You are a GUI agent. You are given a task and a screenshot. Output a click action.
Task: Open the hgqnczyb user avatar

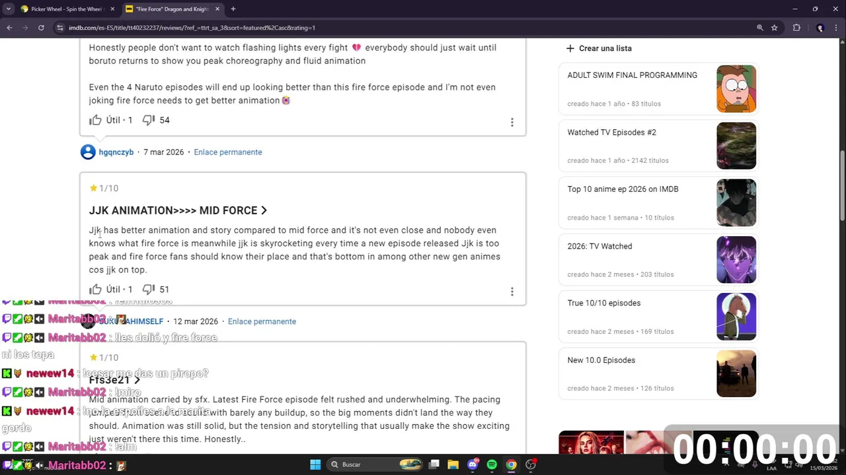pyautogui.click(x=88, y=152)
